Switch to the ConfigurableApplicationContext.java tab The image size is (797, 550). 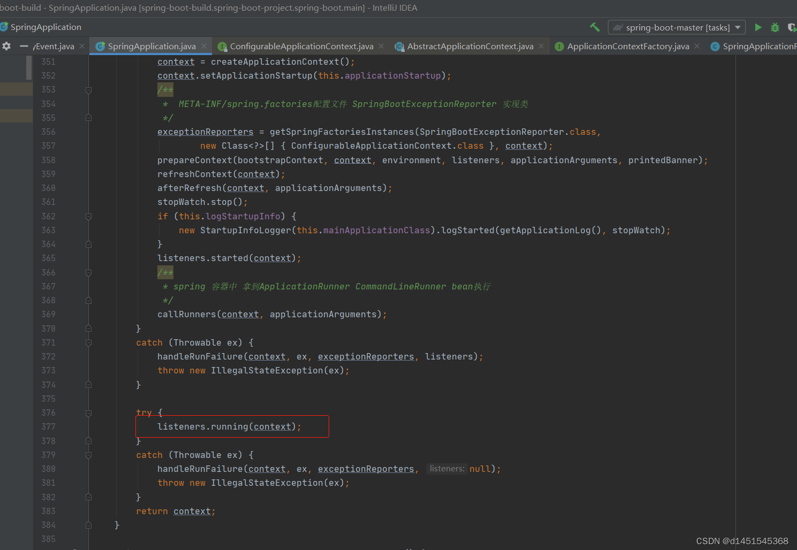(301, 47)
